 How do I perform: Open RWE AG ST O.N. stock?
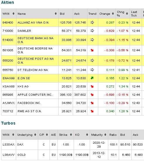click(30, 111)
